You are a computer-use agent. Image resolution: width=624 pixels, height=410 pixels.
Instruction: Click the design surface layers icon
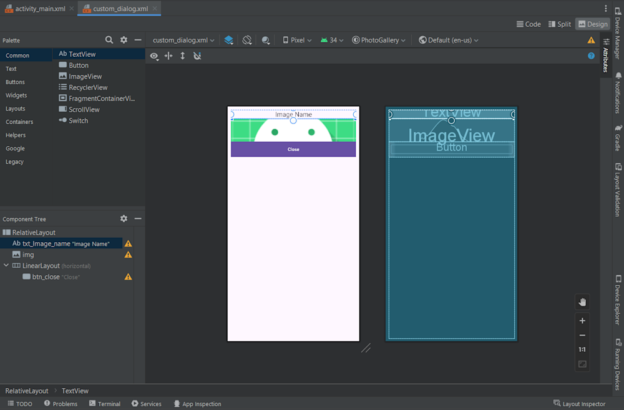(229, 40)
